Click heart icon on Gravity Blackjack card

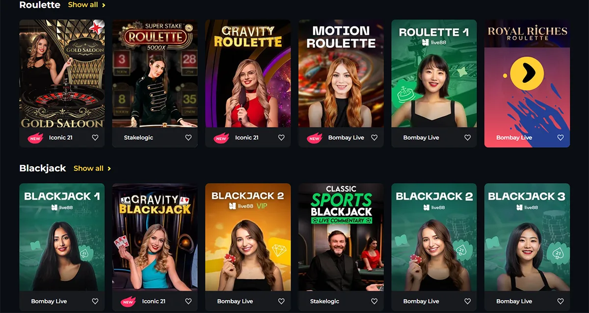point(188,301)
